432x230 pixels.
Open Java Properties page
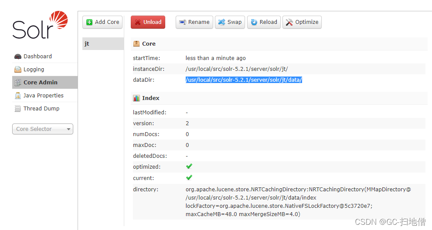pyautogui.click(x=45, y=96)
